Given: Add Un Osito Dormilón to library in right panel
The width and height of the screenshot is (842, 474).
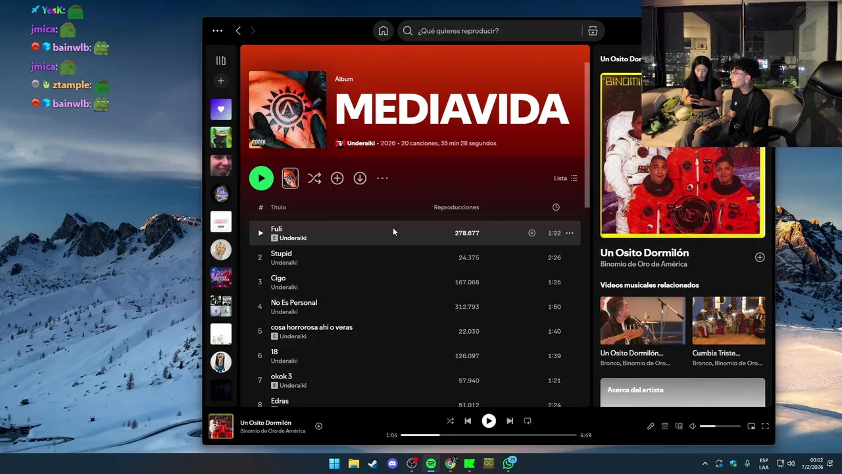Looking at the screenshot, I should click(x=760, y=257).
